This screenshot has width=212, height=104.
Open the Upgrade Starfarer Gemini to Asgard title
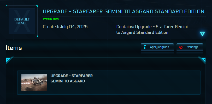(x=123, y=12)
